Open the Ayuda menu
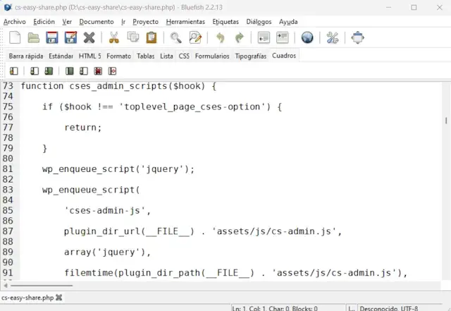451x311 pixels. pyautogui.click(x=288, y=22)
